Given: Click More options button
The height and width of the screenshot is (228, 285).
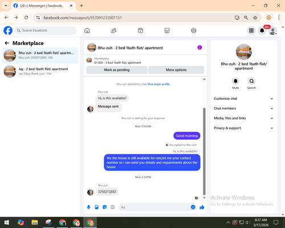Looking at the screenshot, I should click(x=176, y=70).
